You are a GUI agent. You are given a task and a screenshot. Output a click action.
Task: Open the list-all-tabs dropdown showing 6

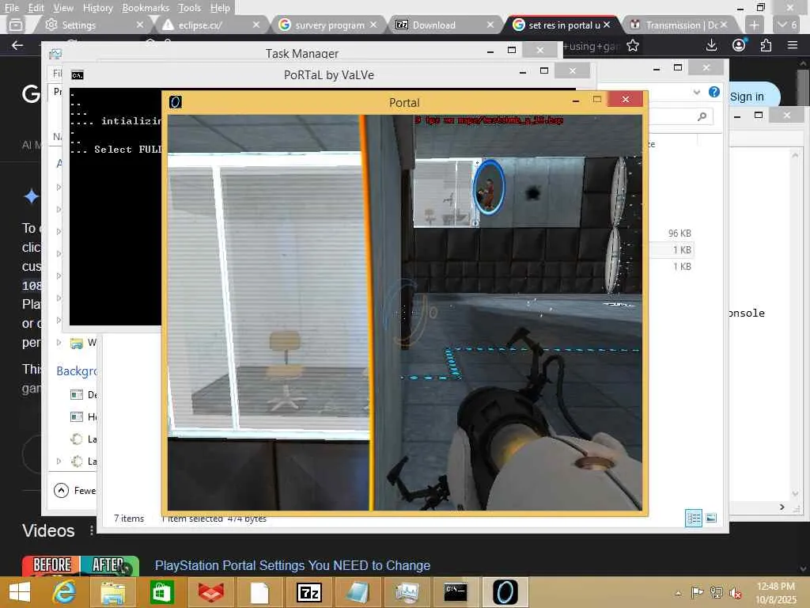[x=787, y=25]
